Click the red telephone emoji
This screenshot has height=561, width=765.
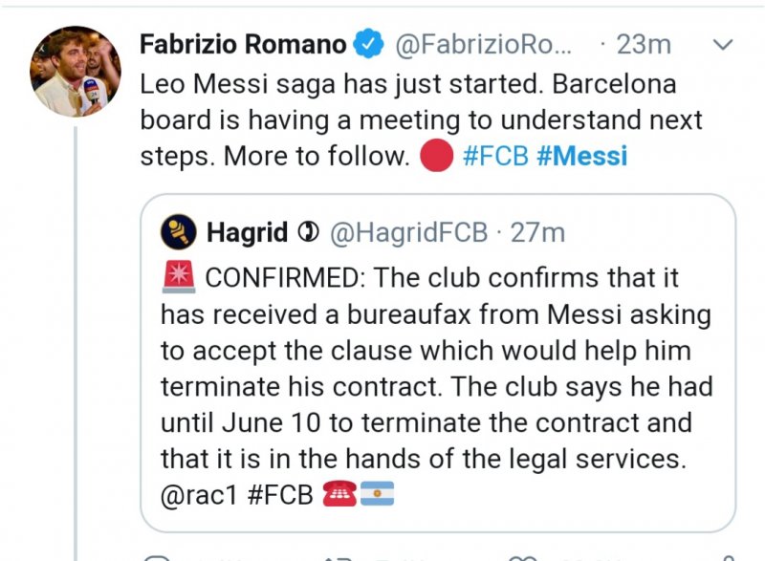pyautogui.click(x=339, y=495)
